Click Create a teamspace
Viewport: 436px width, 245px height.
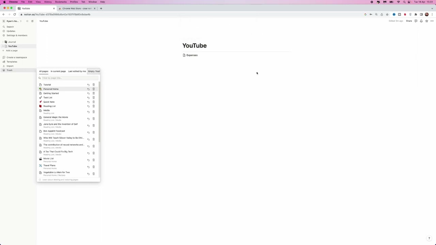click(16, 58)
